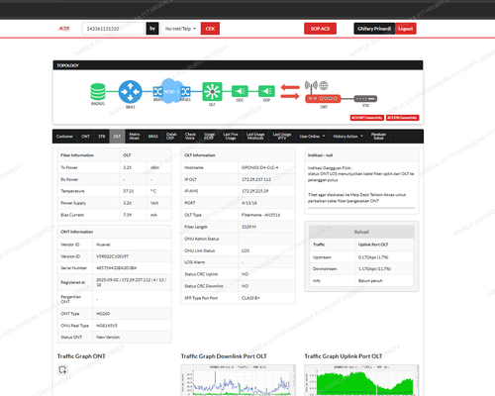Click the ONU Link Status value LOS
The height and width of the screenshot is (396, 495).
pyautogui.click(x=246, y=250)
